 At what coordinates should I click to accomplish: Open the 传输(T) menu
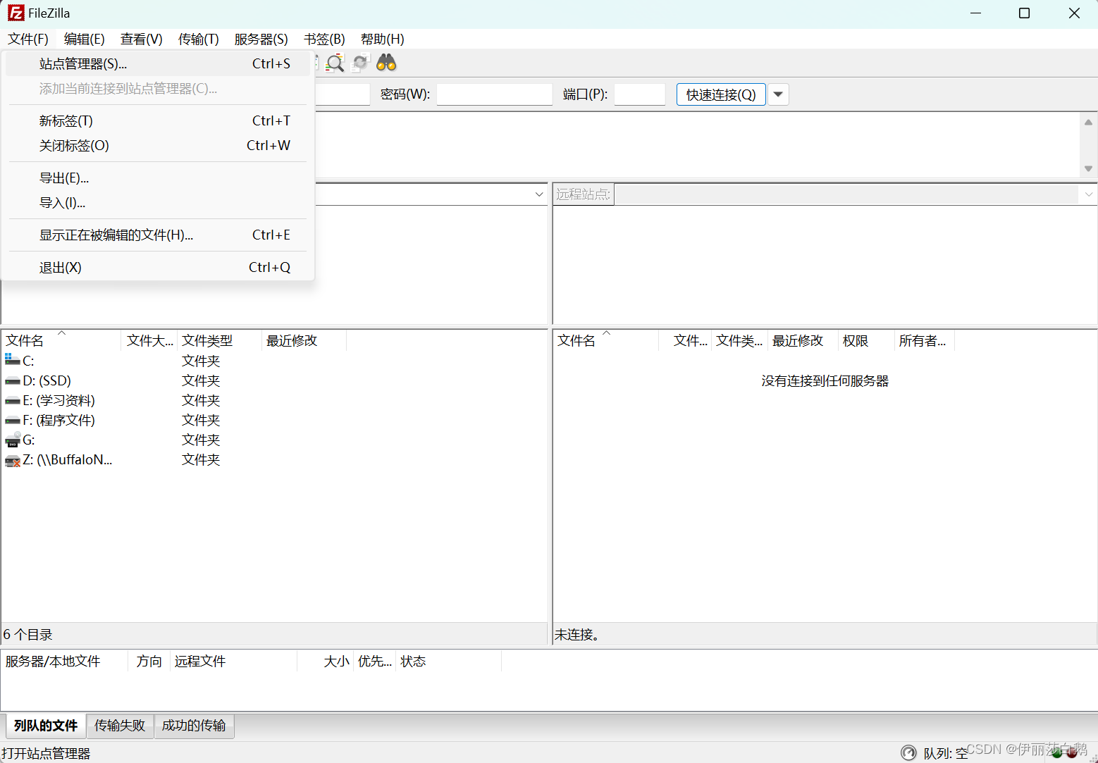[199, 39]
